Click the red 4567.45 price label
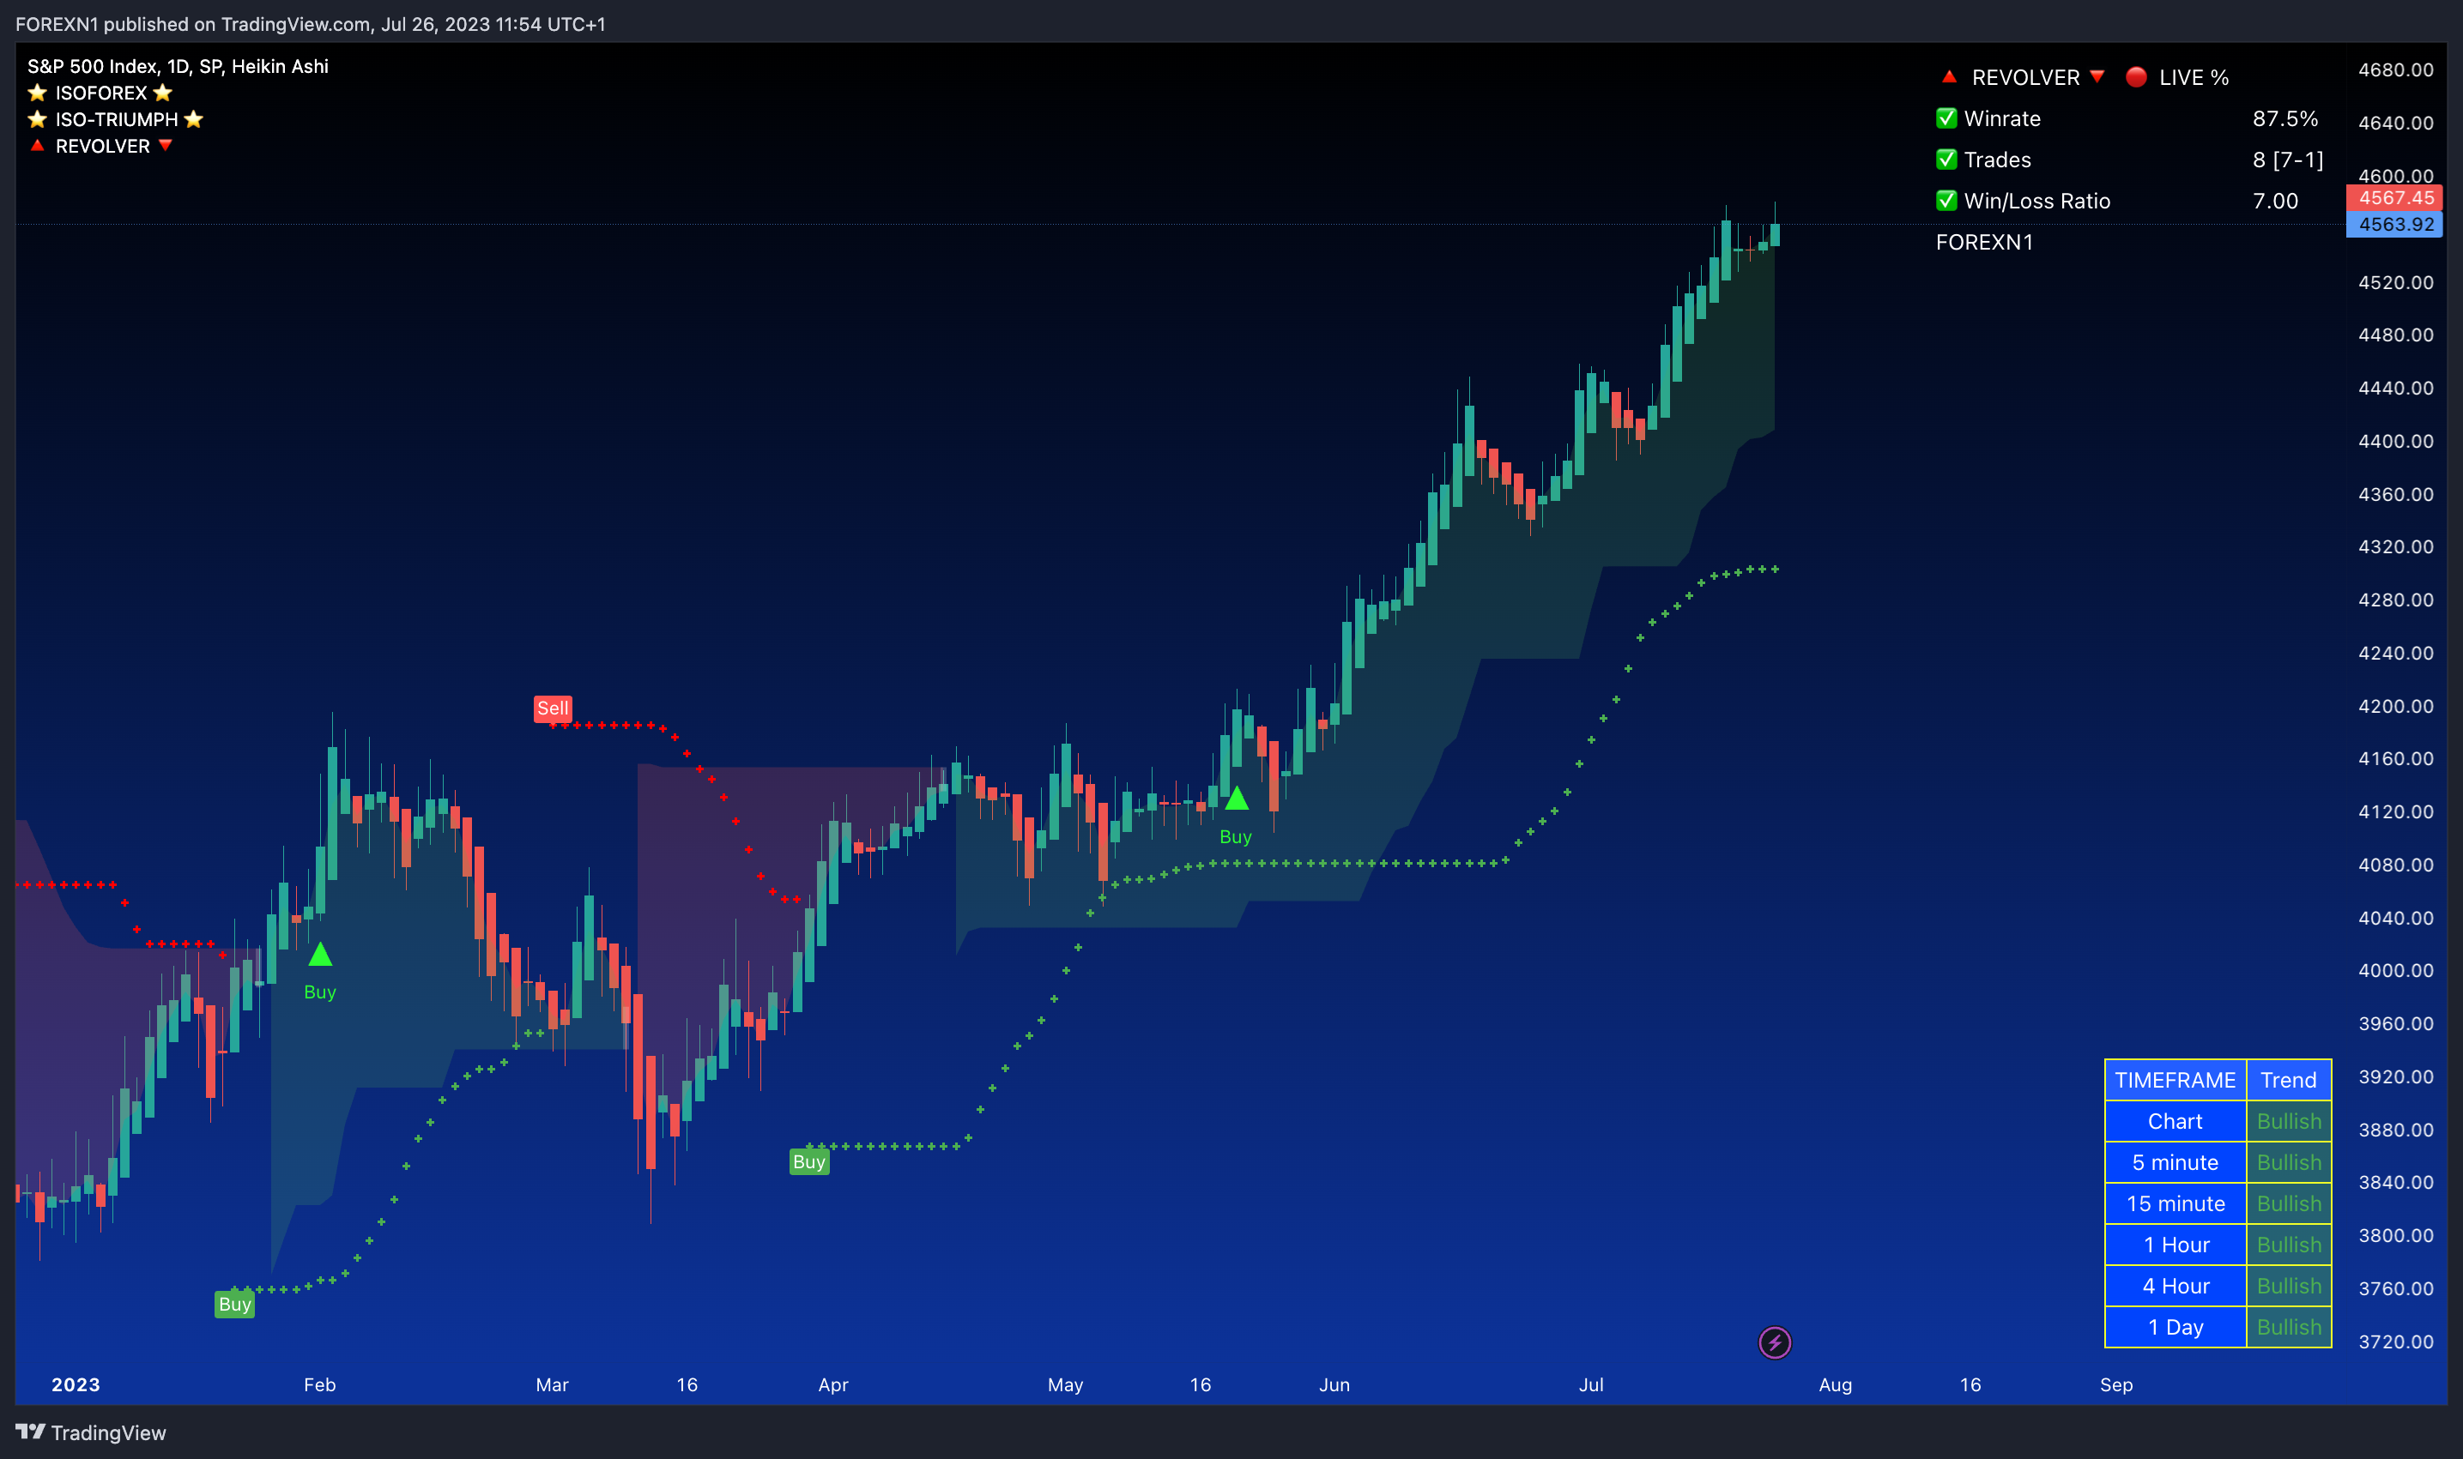This screenshot has width=2463, height=1459. tap(2395, 197)
